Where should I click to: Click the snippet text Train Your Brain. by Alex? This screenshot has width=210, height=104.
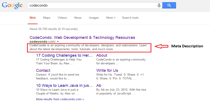point(55,63)
